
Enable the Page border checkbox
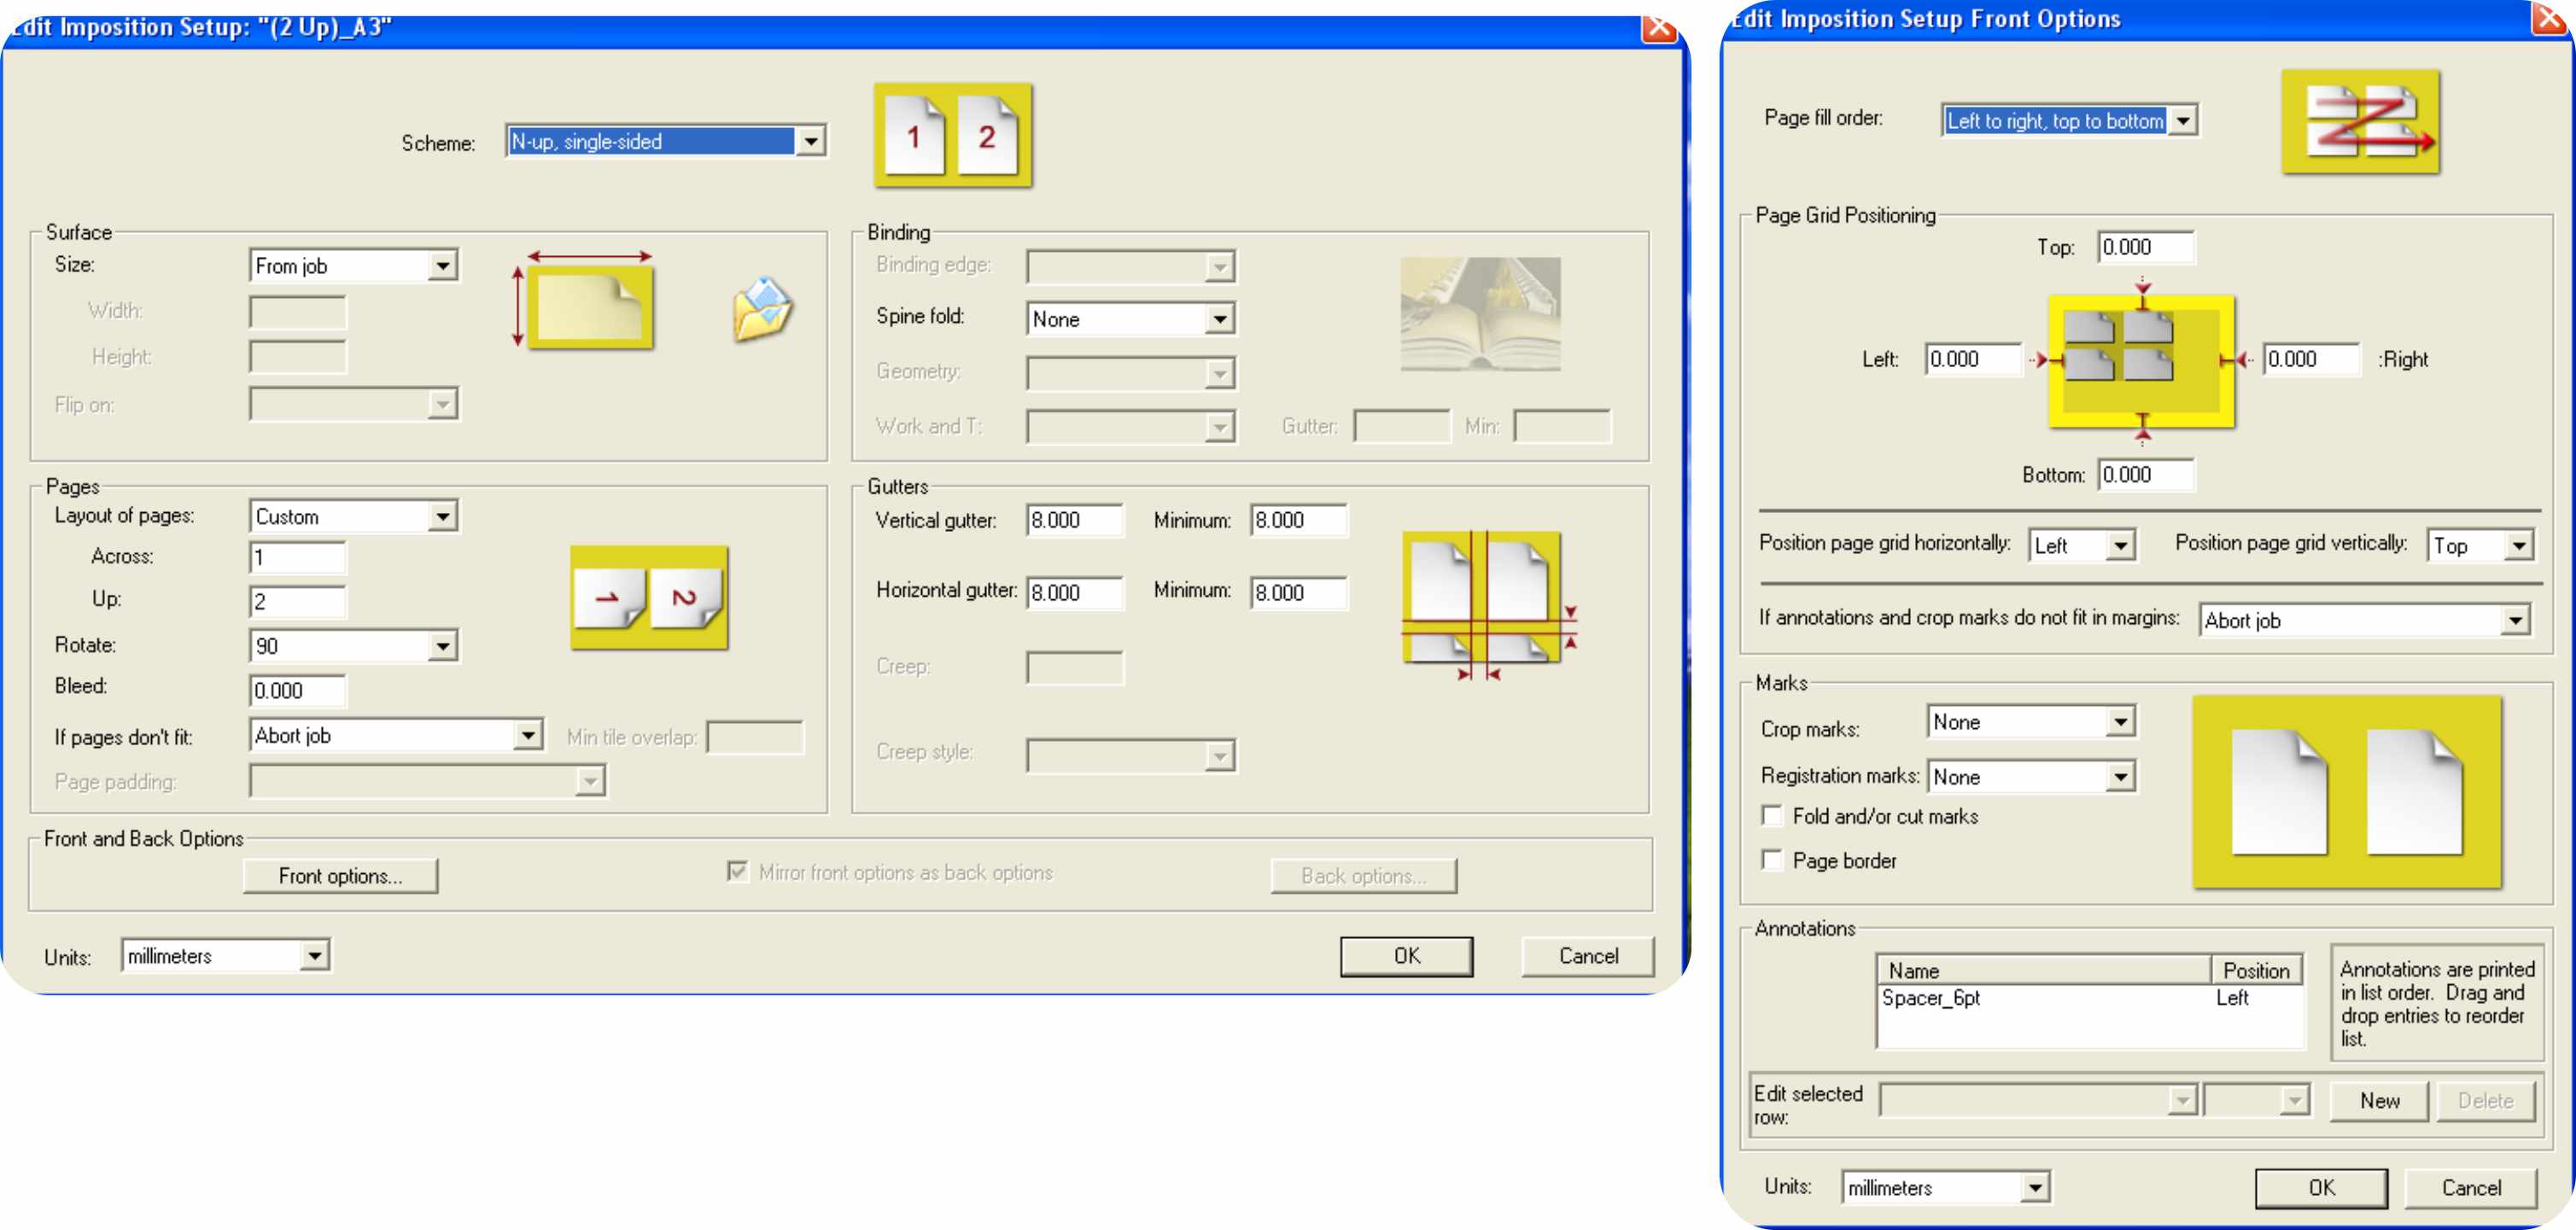(1772, 860)
